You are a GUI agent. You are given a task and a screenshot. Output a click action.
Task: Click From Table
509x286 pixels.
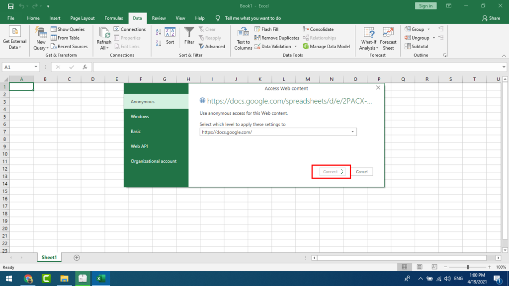65,38
